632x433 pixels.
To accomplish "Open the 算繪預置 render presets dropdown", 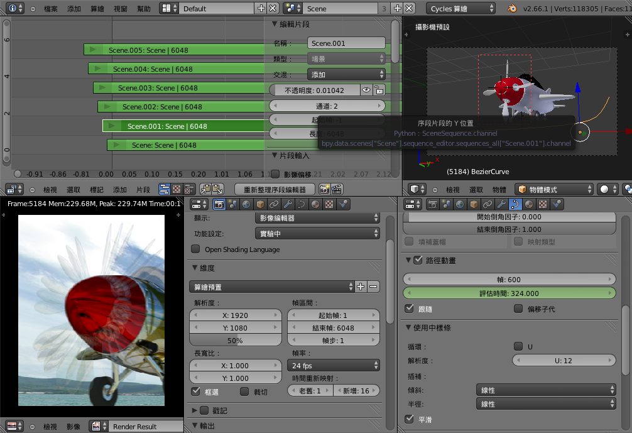I will point(271,287).
